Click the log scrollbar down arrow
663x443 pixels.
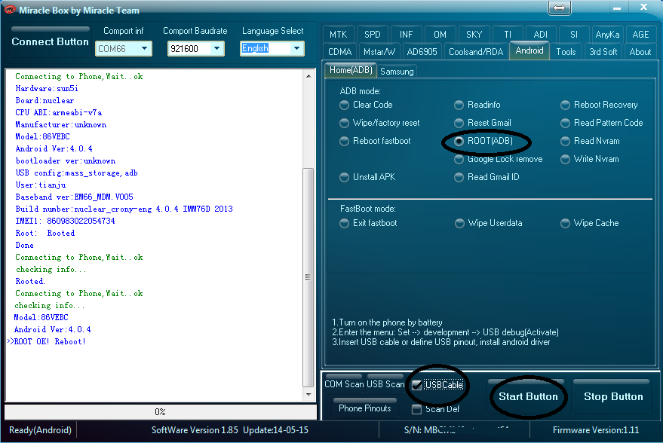[x=308, y=395]
